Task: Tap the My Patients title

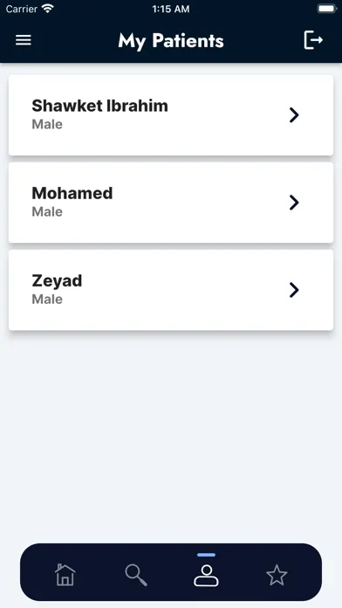Action: tap(171, 41)
